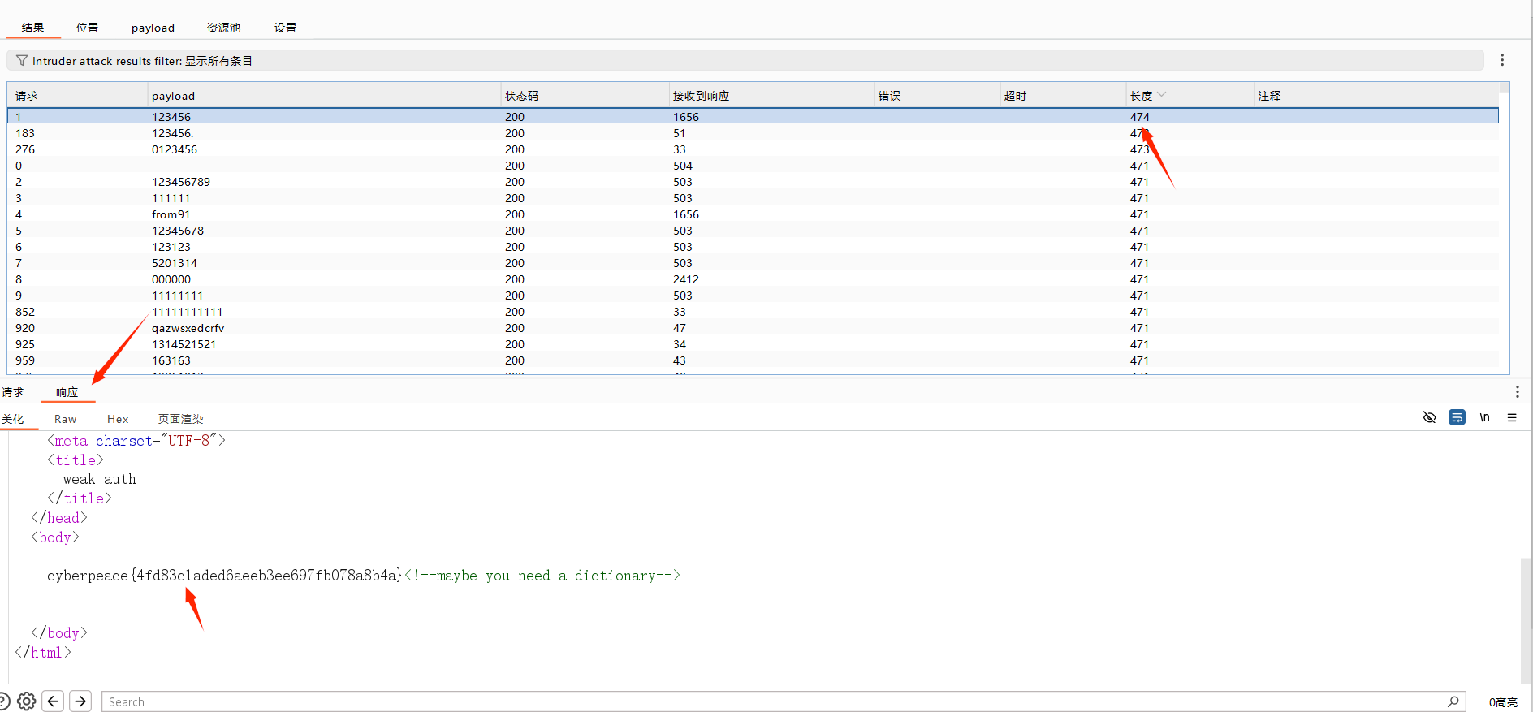
Task: Go to next search match arrow
Action: point(80,701)
